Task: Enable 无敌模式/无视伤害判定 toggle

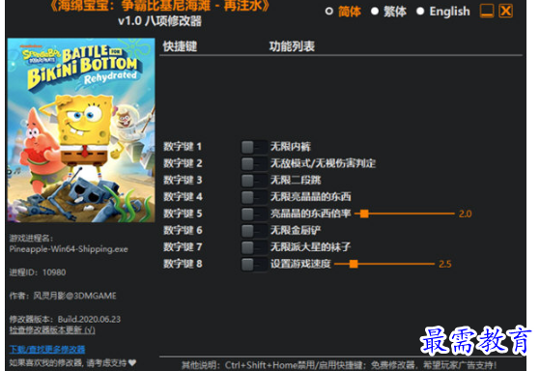Action: pyautogui.click(x=254, y=163)
